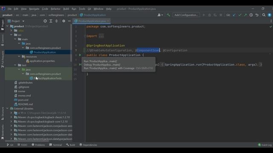Click the rollback undo icon
The width and height of the screenshot is (273, 153).
pos(257,15)
